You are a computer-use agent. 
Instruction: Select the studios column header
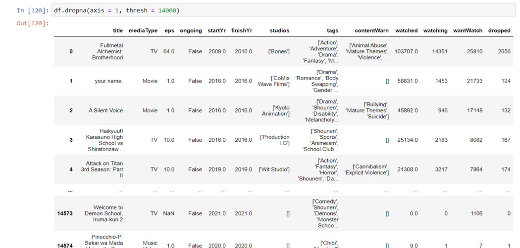[279, 31]
